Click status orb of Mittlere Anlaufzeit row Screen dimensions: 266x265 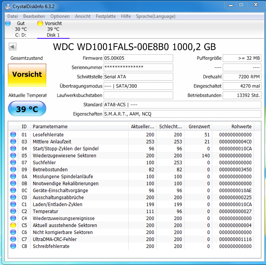click(x=13, y=141)
